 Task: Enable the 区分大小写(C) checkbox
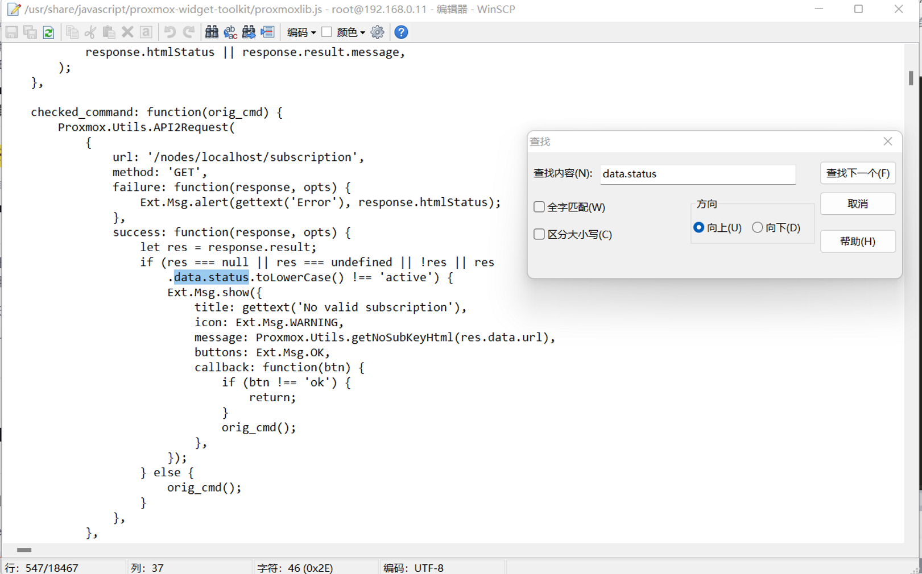coord(539,234)
